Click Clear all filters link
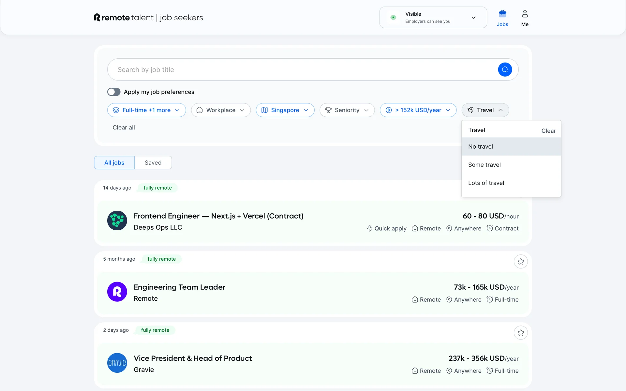Image resolution: width=626 pixels, height=391 pixels. click(124, 128)
